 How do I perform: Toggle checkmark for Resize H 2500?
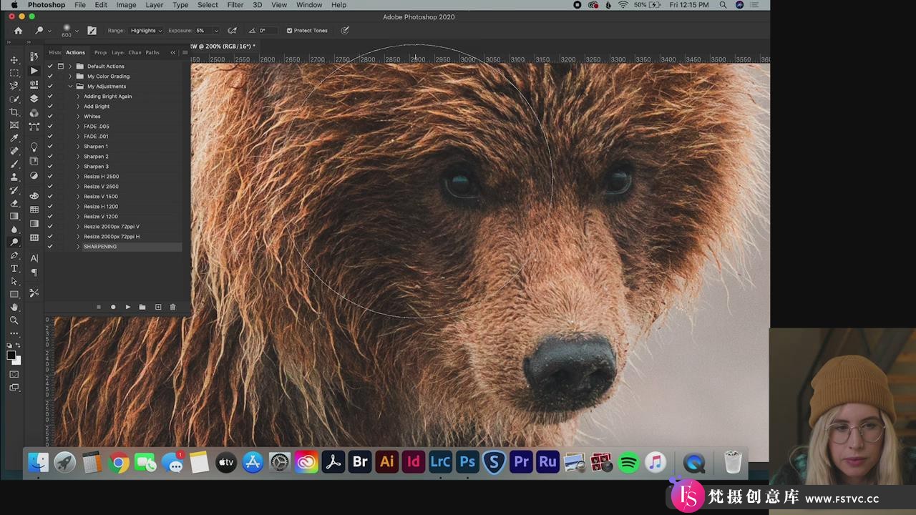(50, 177)
